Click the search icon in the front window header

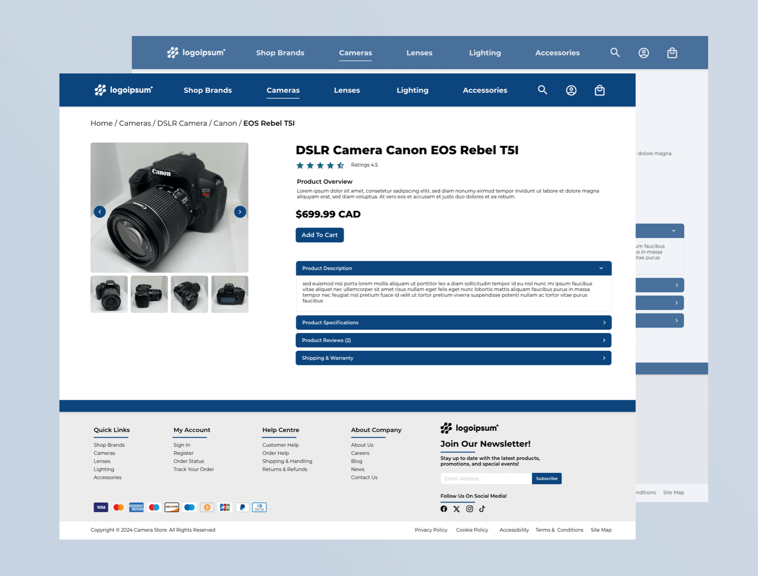pos(542,90)
